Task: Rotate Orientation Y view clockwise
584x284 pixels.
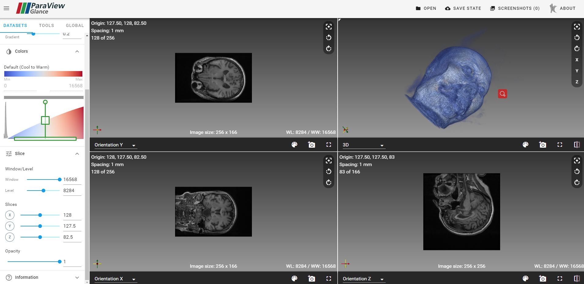Action: tap(329, 49)
